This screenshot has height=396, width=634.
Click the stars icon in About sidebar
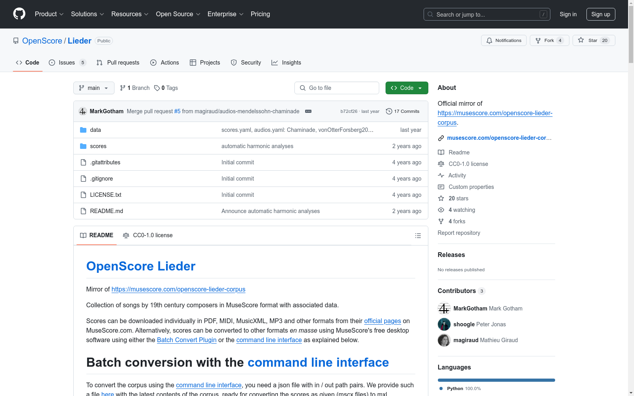441,198
